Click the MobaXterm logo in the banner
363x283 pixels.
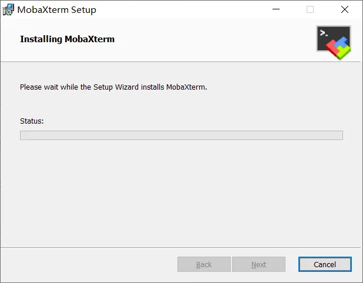coord(334,43)
